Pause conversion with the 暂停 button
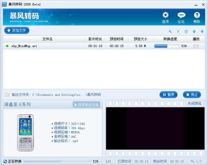Screen dimensions: 208x165 (168, 94)
